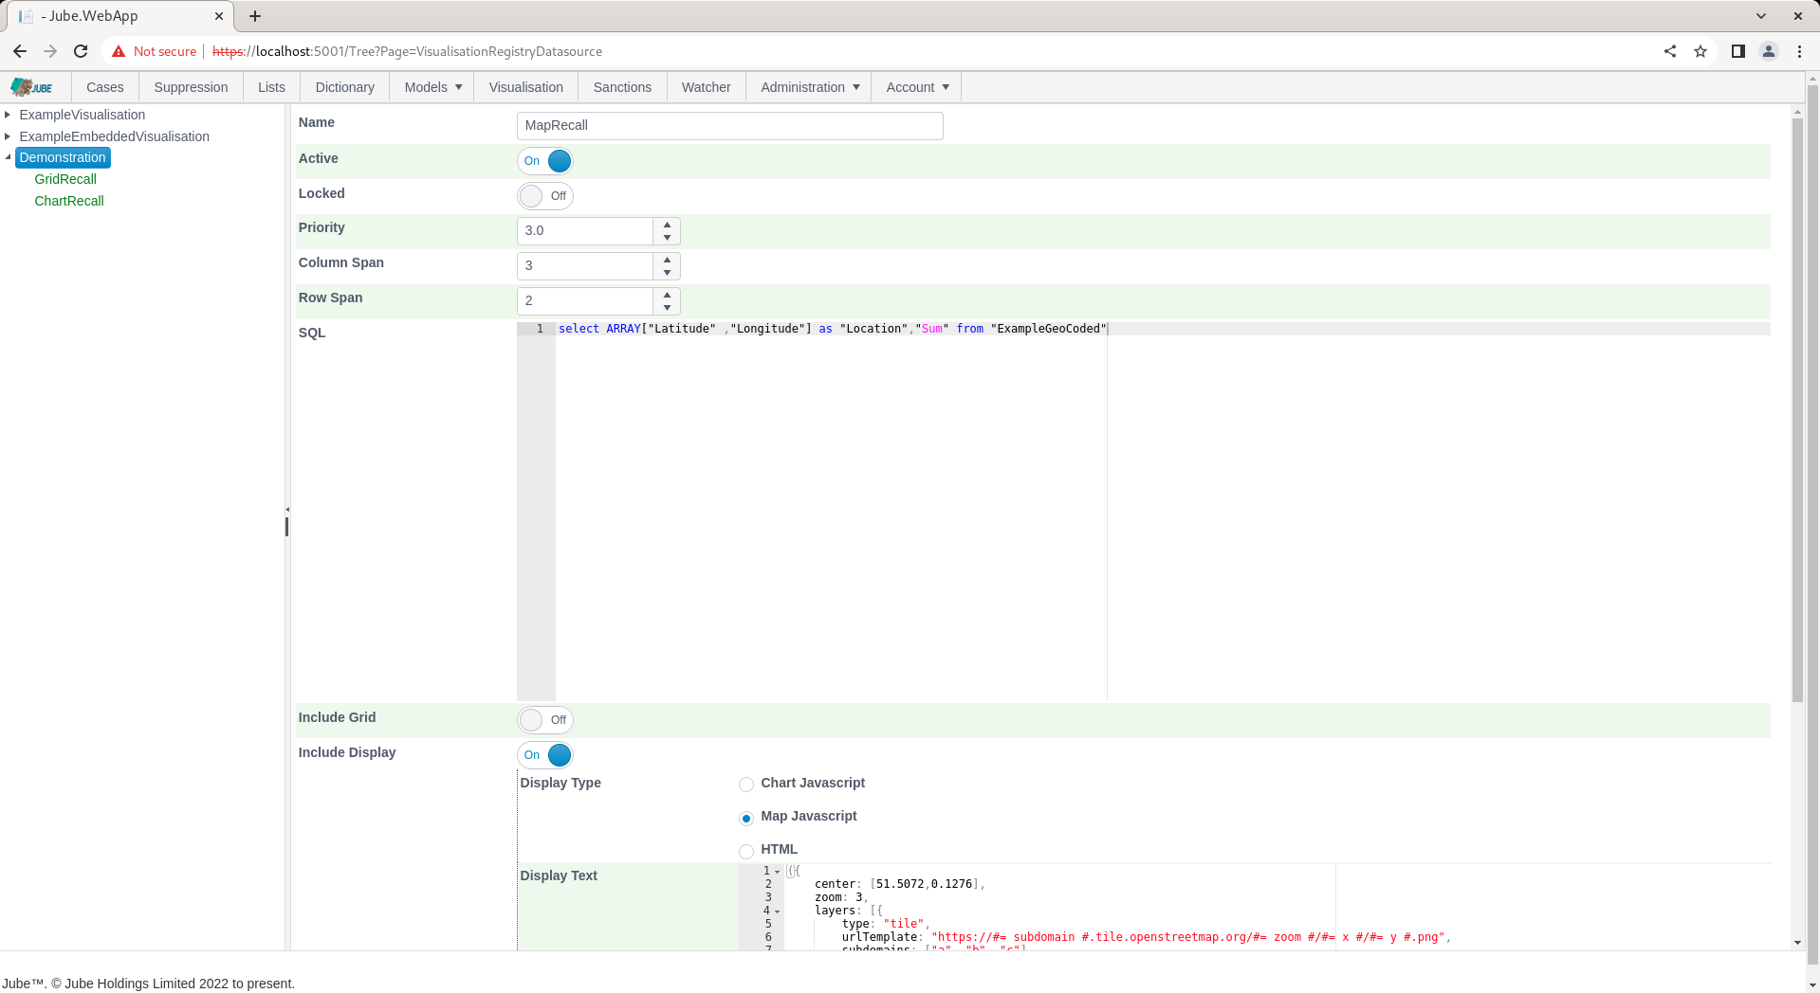Open the Not secure warning icon
The width and height of the screenshot is (1820, 993).
click(x=119, y=51)
